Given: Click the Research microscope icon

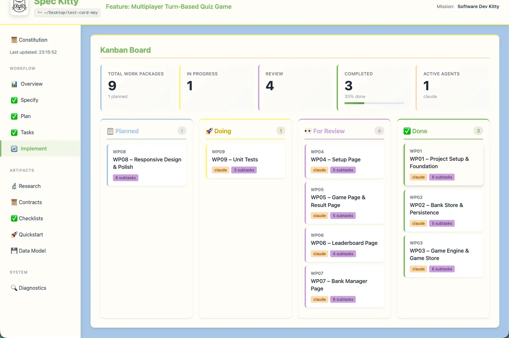Looking at the screenshot, I should pos(14,186).
